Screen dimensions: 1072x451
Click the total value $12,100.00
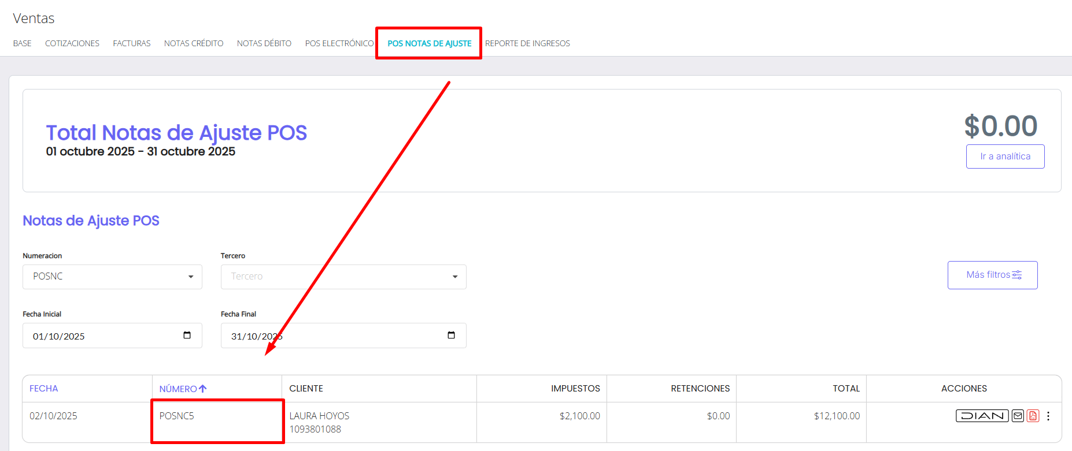click(x=837, y=416)
